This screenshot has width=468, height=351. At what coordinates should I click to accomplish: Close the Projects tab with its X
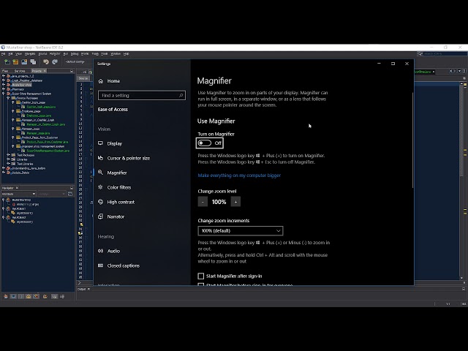pyautogui.click(x=45, y=71)
